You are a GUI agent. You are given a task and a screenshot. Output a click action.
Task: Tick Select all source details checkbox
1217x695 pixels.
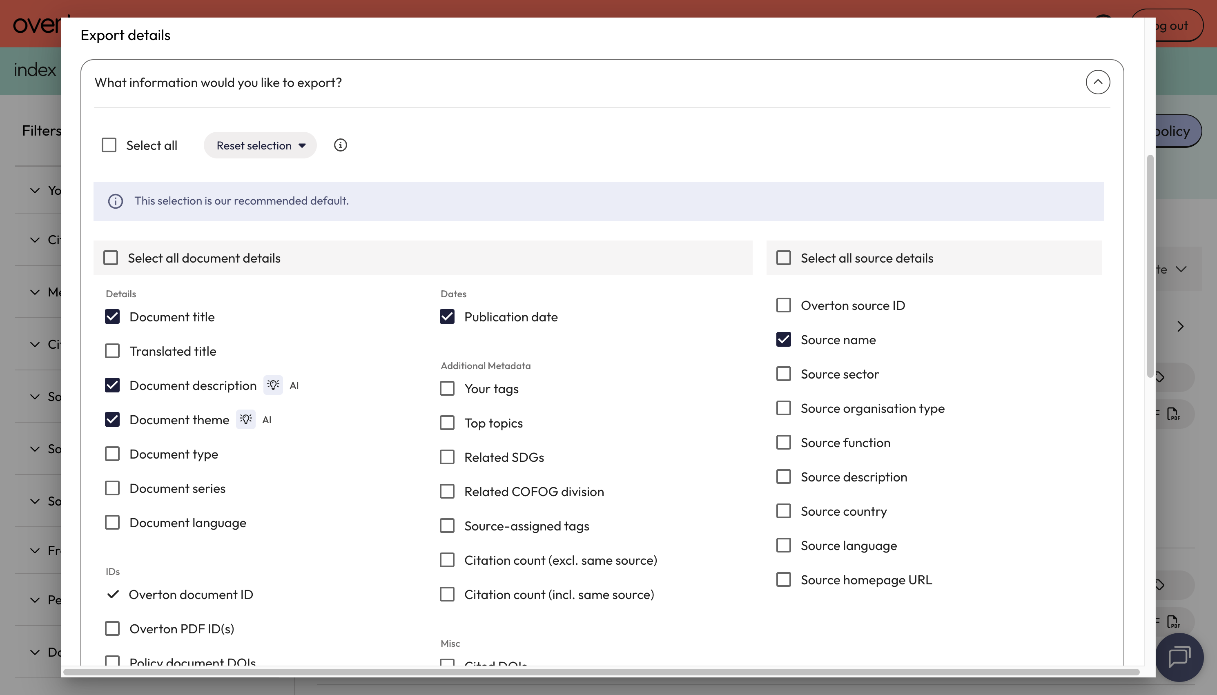pyautogui.click(x=784, y=258)
